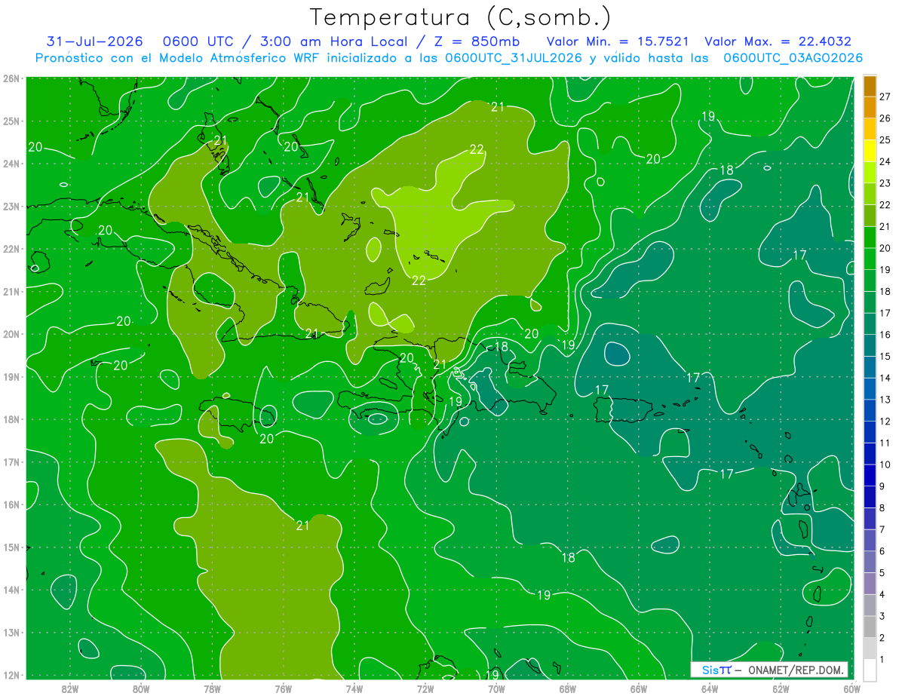This screenshot has width=905, height=699.
Task: Click the '60W' longitude label
Action: pyautogui.click(x=851, y=688)
